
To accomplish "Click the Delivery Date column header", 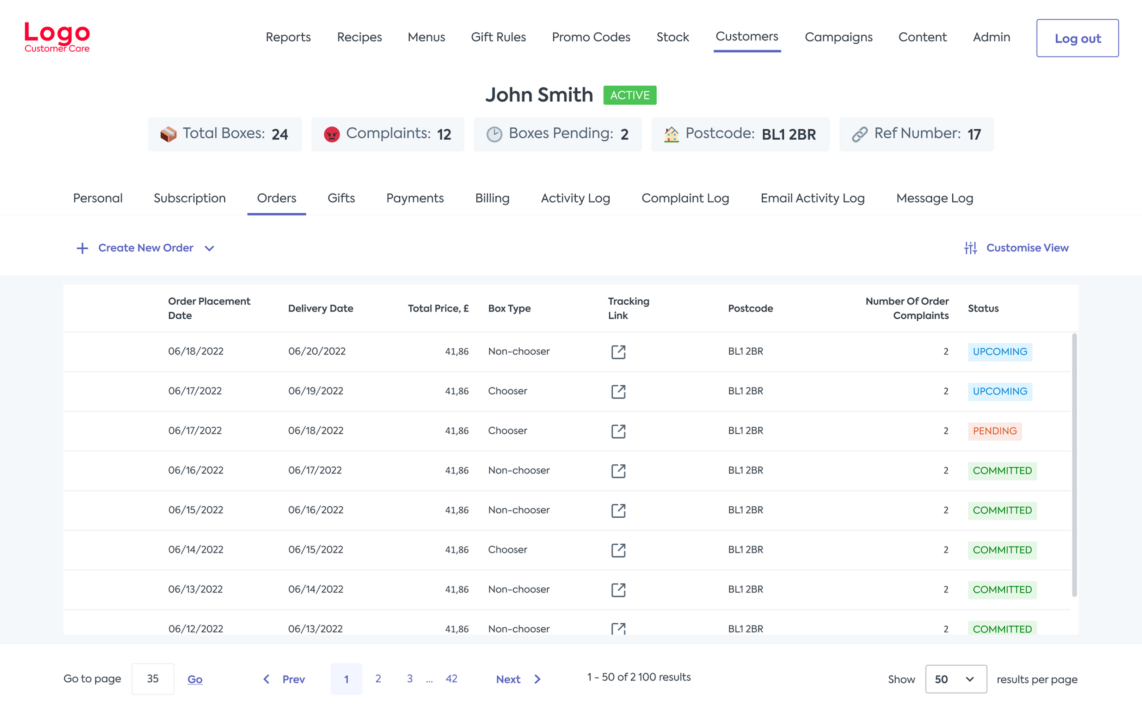I will coord(320,309).
